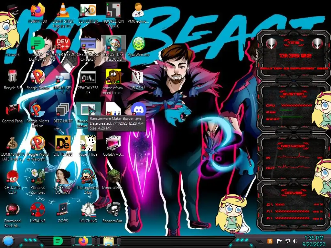Click the TIME header in the widget
Image resolution: width=331 pixels, height=248 pixels.
click(294, 43)
